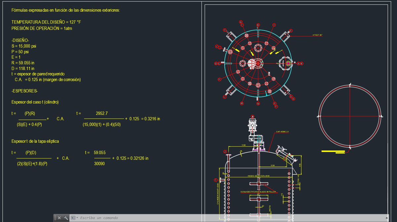Select 't = espesor de pared requerido' text
This screenshot has width=397, height=222.
(38, 74)
